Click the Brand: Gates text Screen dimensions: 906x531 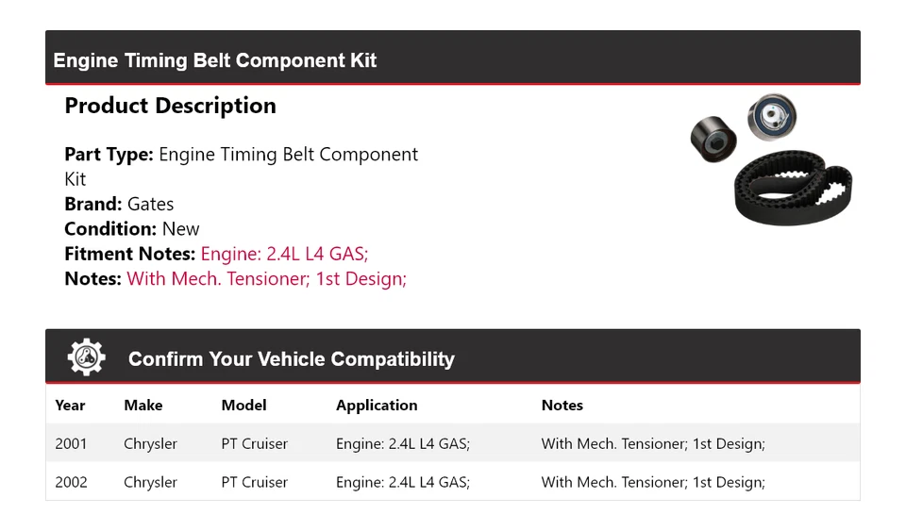[119, 204]
